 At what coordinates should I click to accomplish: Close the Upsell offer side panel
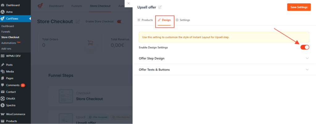(129, 3)
